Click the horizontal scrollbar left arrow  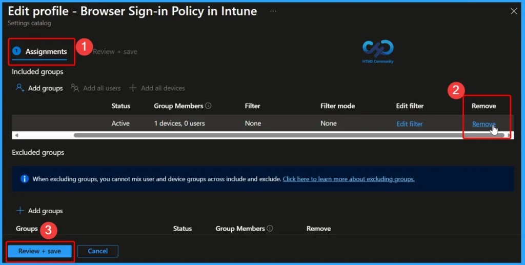[16, 135]
